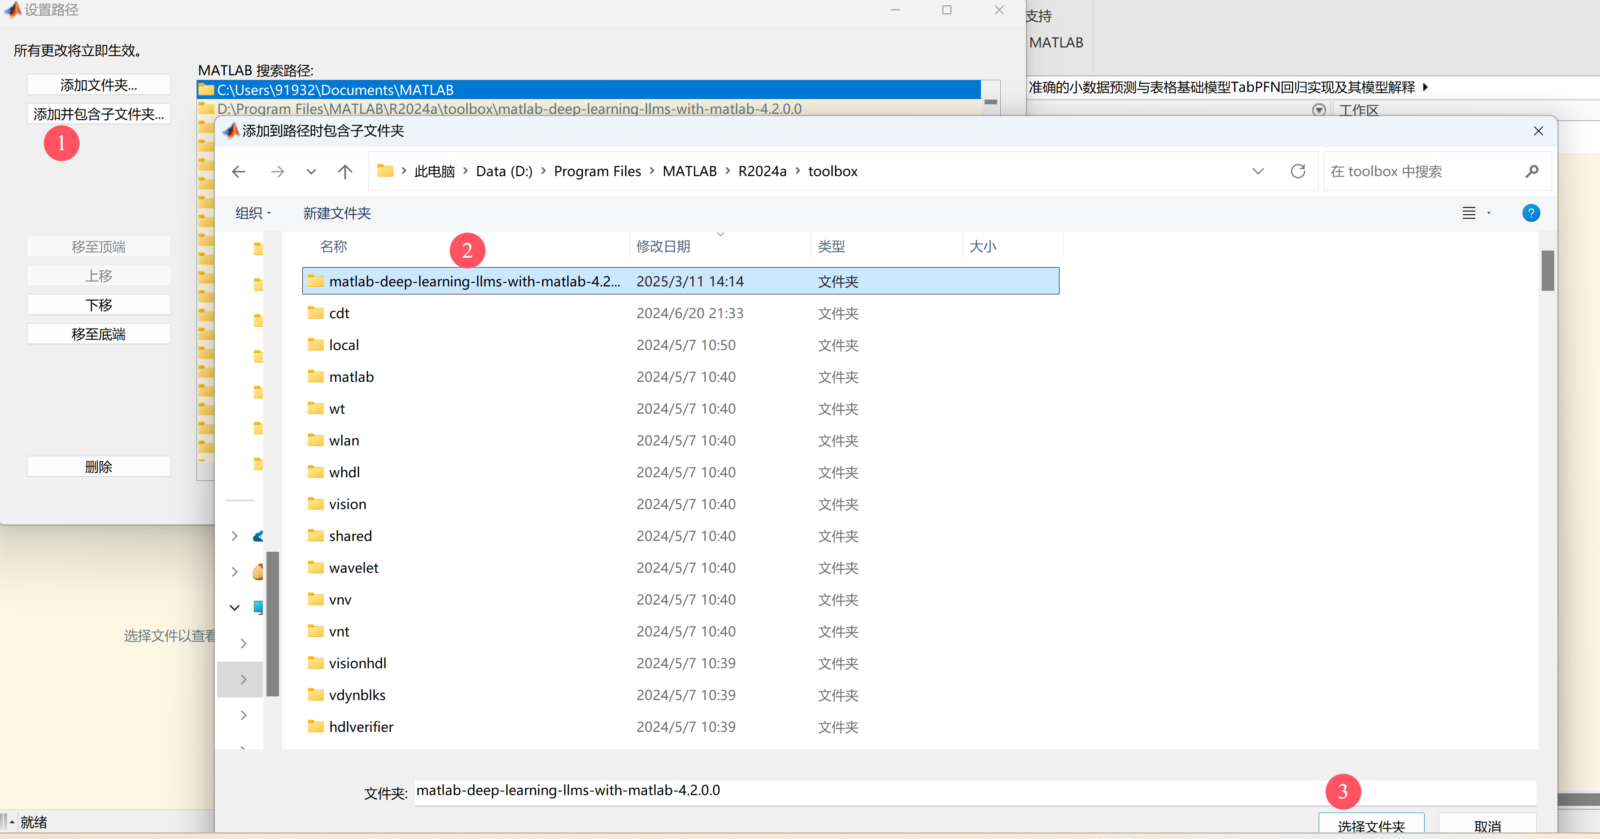Click Data (D:) breadcrumb segment
The height and width of the screenshot is (839, 1600).
(x=504, y=171)
